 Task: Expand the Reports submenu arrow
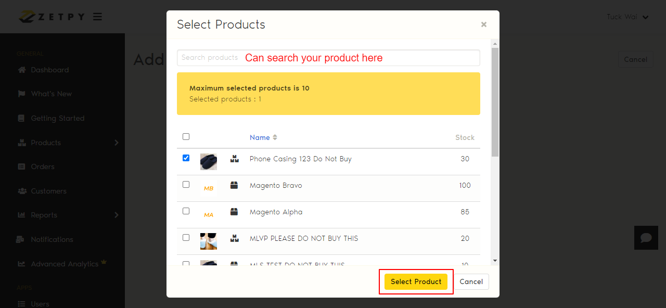pyautogui.click(x=117, y=215)
